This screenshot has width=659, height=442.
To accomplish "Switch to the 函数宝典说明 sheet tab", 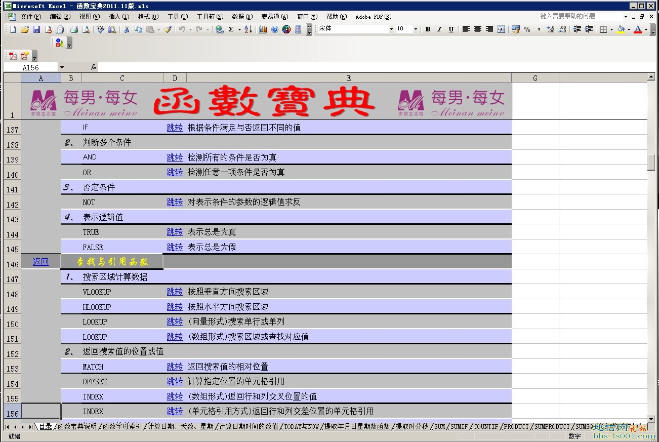I will [77, 427].
